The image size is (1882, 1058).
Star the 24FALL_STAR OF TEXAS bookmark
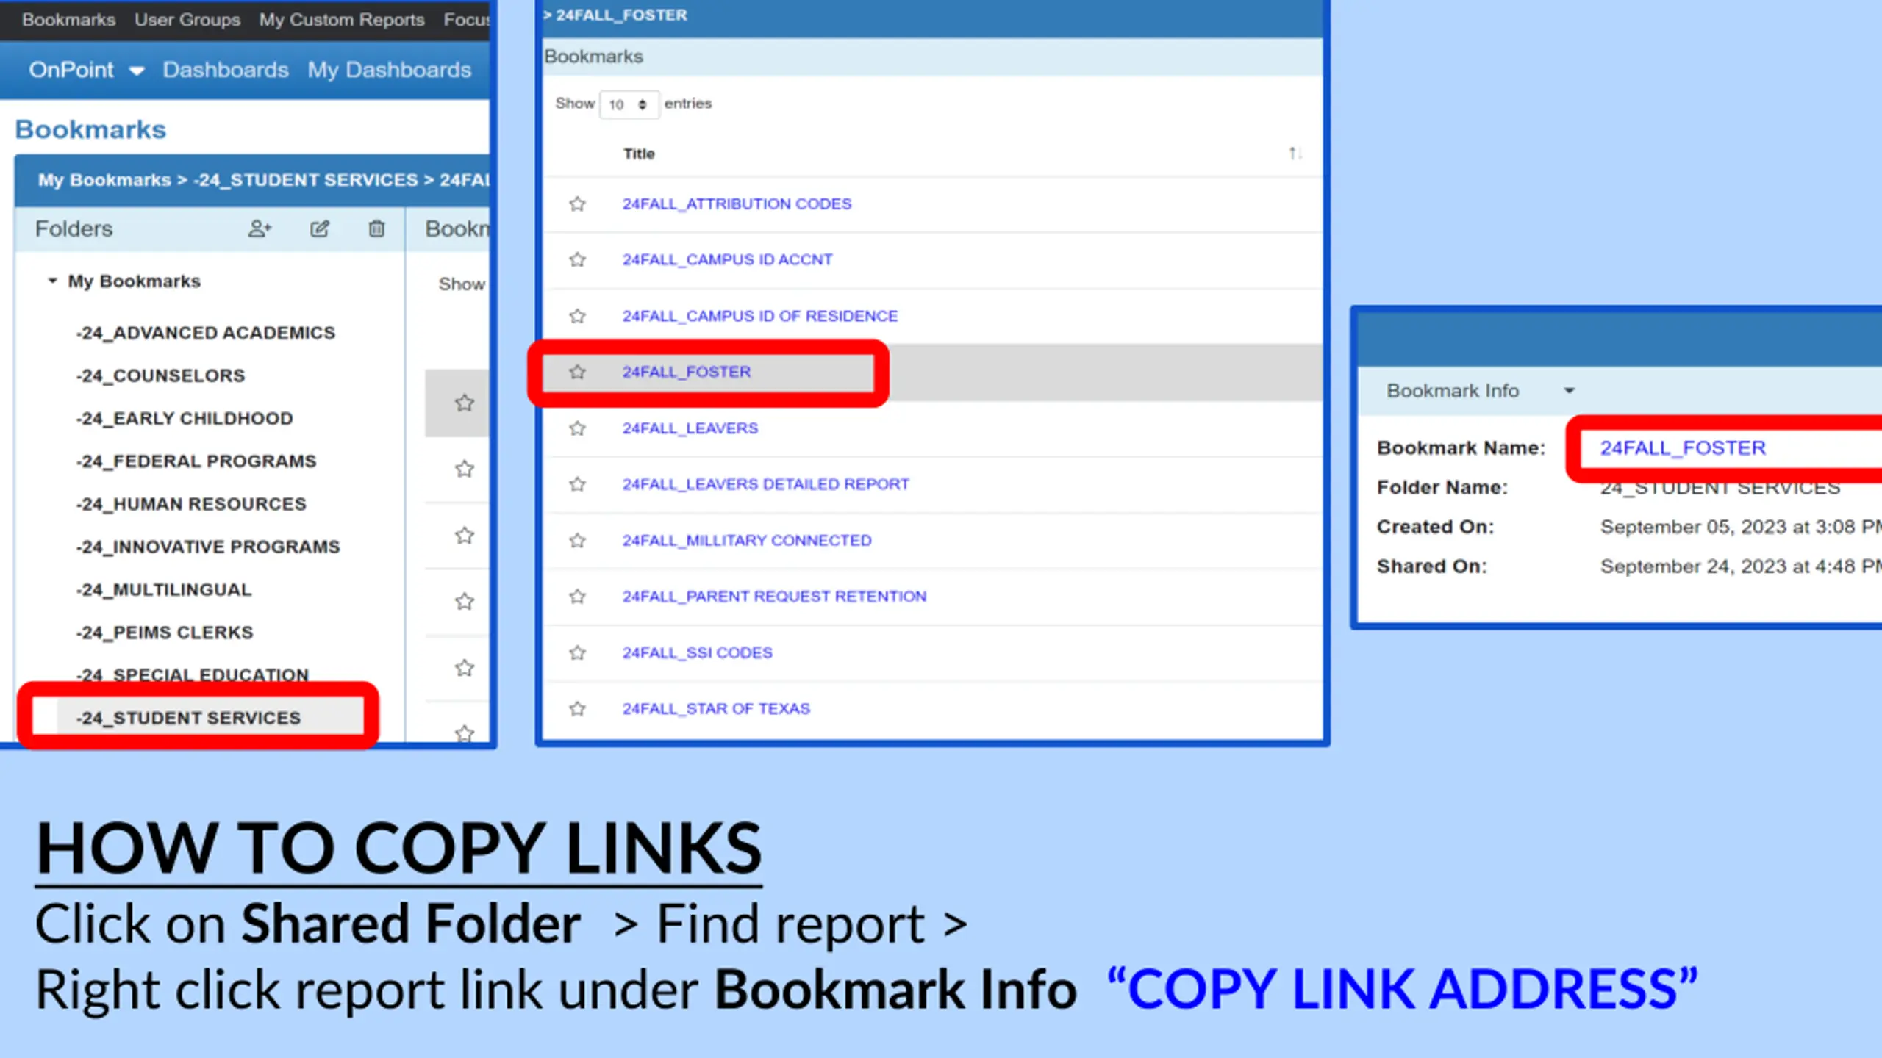tap(578, 709)
